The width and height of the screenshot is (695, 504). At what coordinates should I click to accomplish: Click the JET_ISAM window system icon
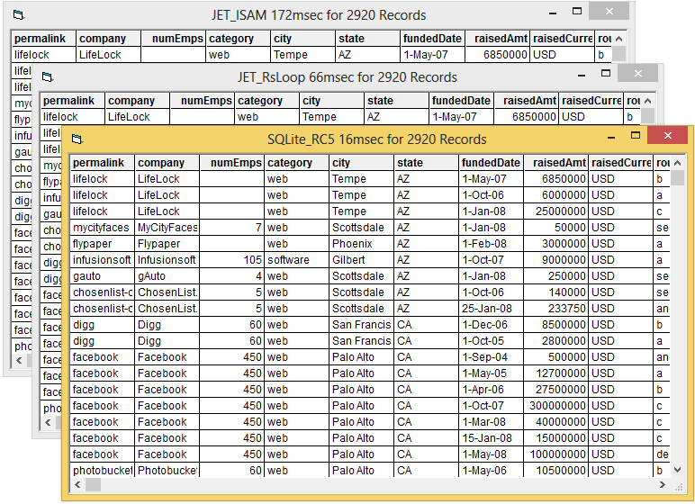tap(19, 15)
